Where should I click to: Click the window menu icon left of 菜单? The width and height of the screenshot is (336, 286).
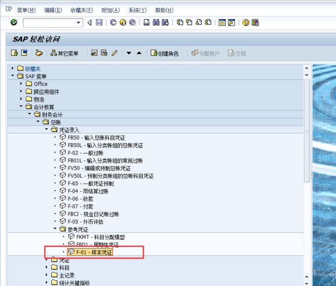(x=9, y=9)
